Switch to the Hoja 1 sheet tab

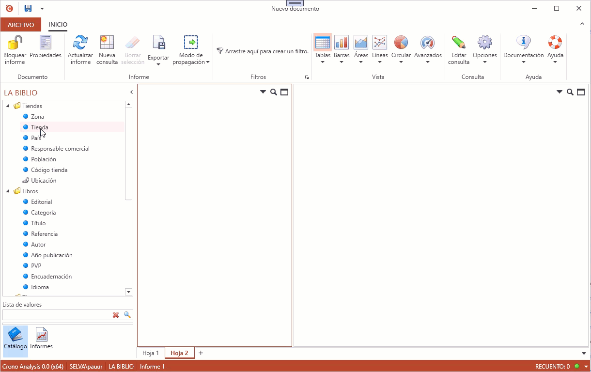[x=151, y=353]
